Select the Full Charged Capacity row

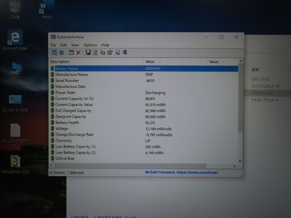point(144,111)
